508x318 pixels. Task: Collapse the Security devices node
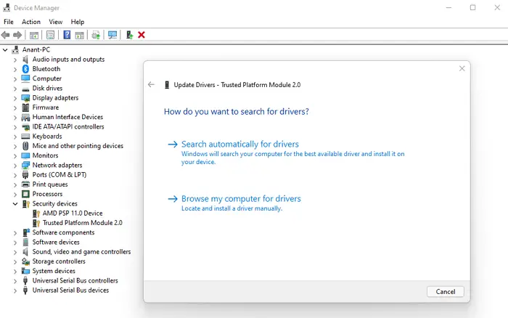tap(15, 204)
